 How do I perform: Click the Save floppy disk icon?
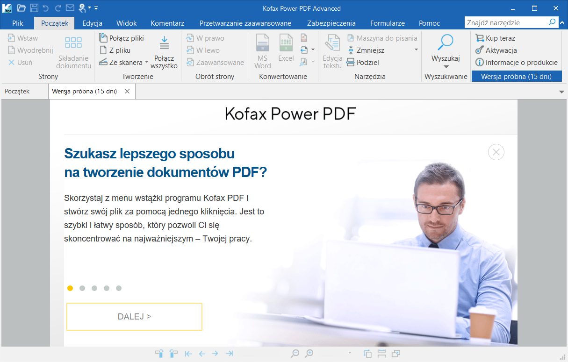(x=34, y=8)
